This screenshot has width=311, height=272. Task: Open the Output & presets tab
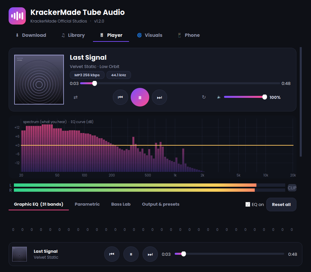pos(161,204)
